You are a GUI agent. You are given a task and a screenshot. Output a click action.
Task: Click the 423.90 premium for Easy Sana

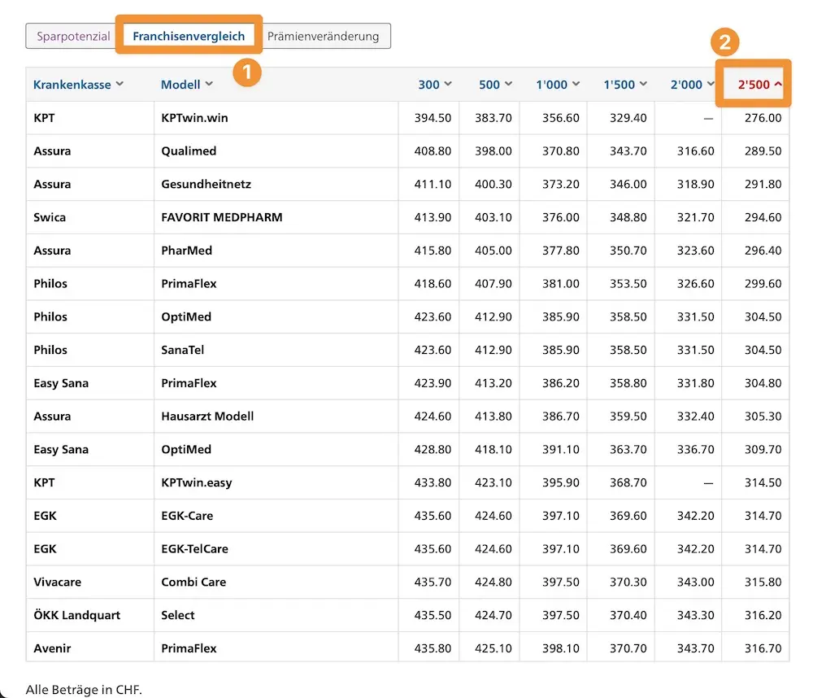coord(433,383)
